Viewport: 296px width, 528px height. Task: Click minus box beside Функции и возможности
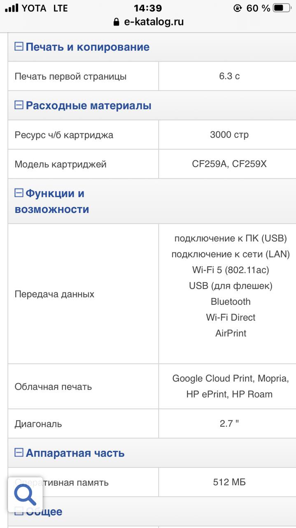point(19,193)
